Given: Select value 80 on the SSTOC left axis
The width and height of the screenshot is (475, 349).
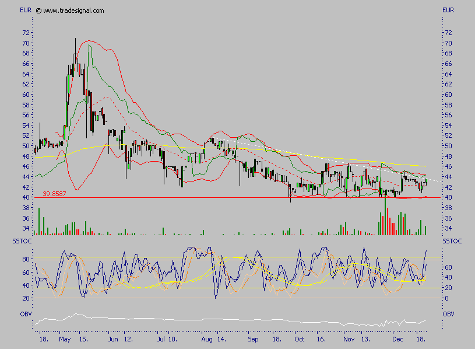Looking at the screenshot, I should 26,259.
